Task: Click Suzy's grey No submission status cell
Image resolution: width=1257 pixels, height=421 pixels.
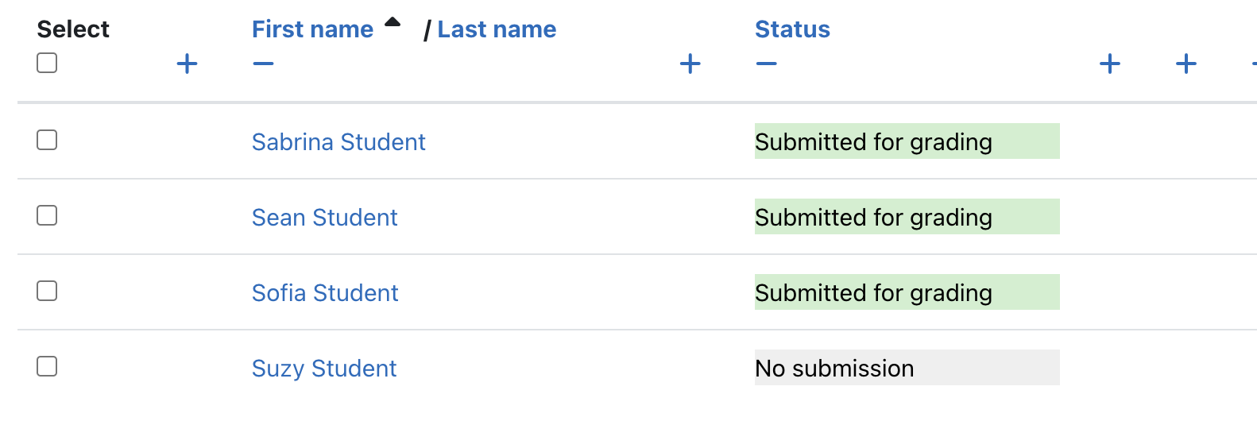Action: click(907, 368)
